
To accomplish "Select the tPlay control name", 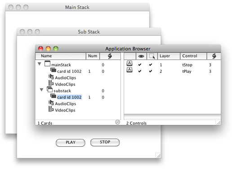I will tap(187, 72).
